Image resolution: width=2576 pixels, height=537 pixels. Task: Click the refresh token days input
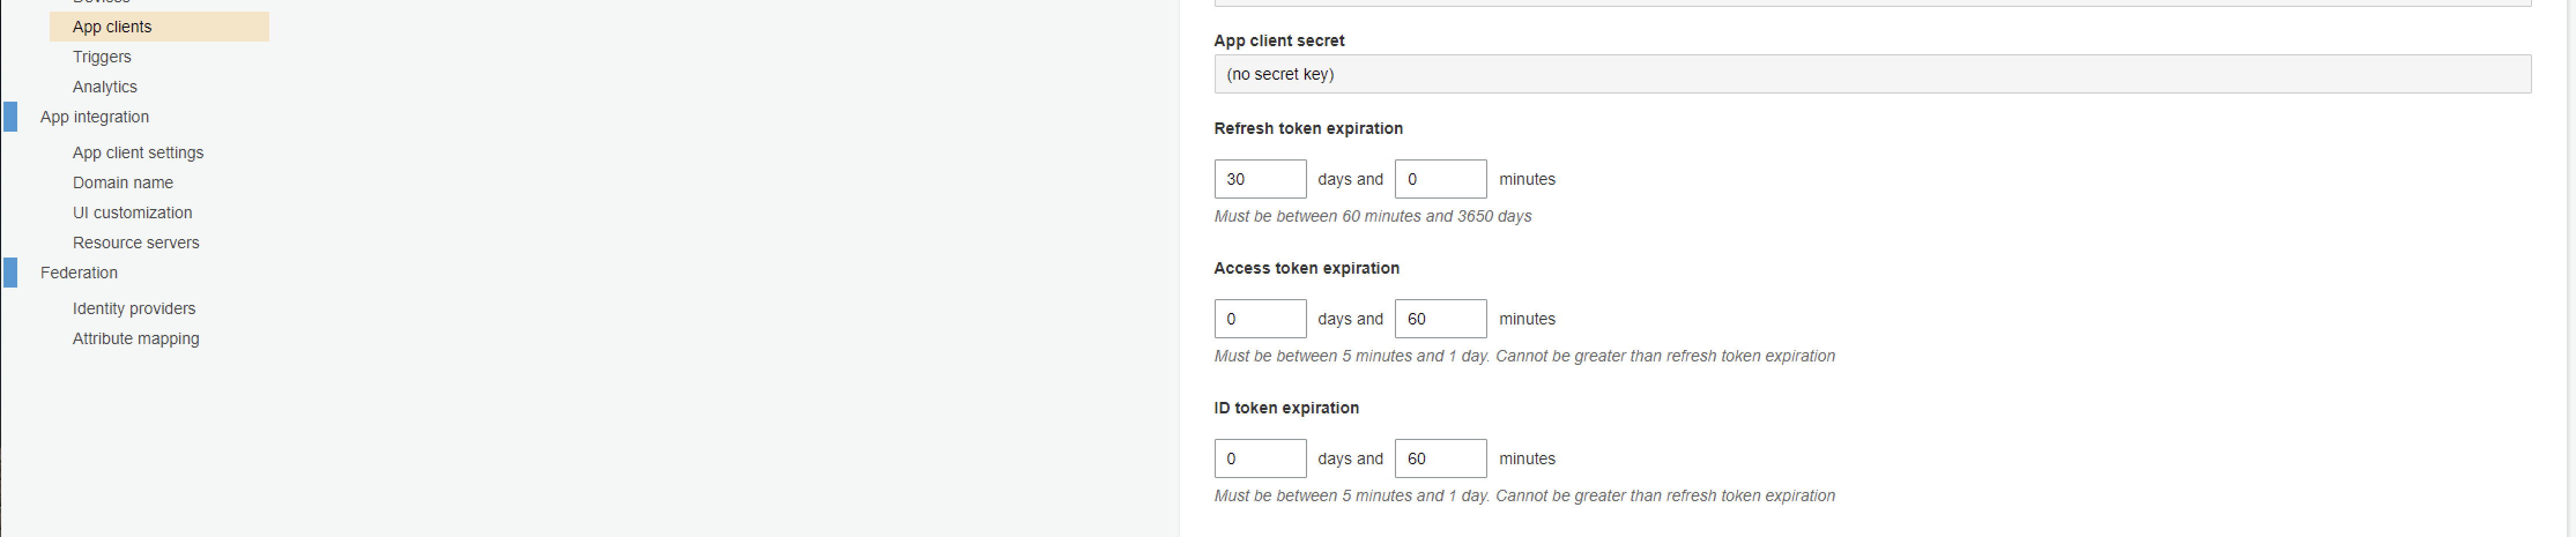pos(1259,178)
